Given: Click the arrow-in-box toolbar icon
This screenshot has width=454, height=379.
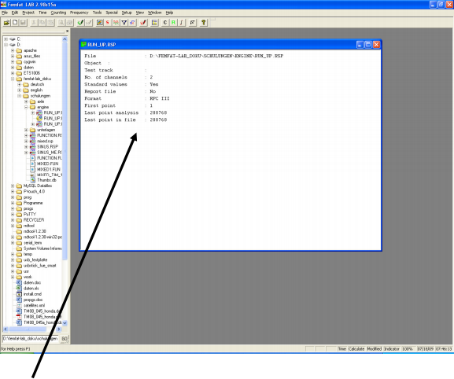Looking at the screenshot, I should pos(192,22).
